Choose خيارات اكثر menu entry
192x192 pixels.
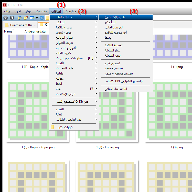pyautogui.click(x=74, y=127)
